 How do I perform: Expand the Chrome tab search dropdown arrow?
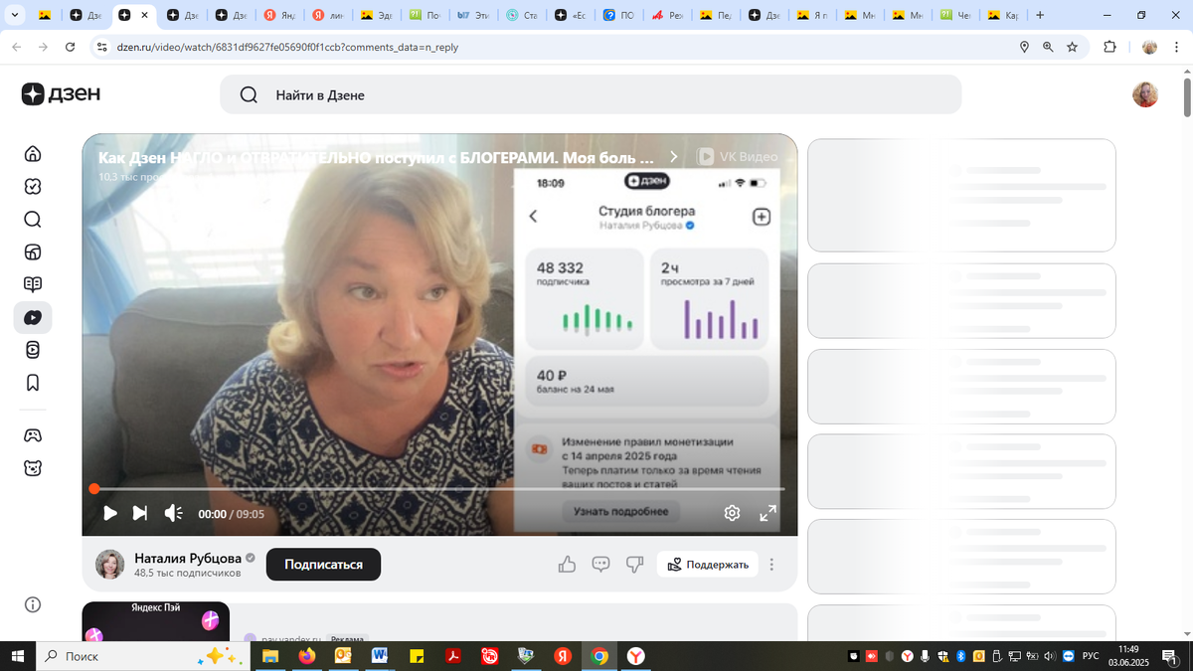pos(15,15)
